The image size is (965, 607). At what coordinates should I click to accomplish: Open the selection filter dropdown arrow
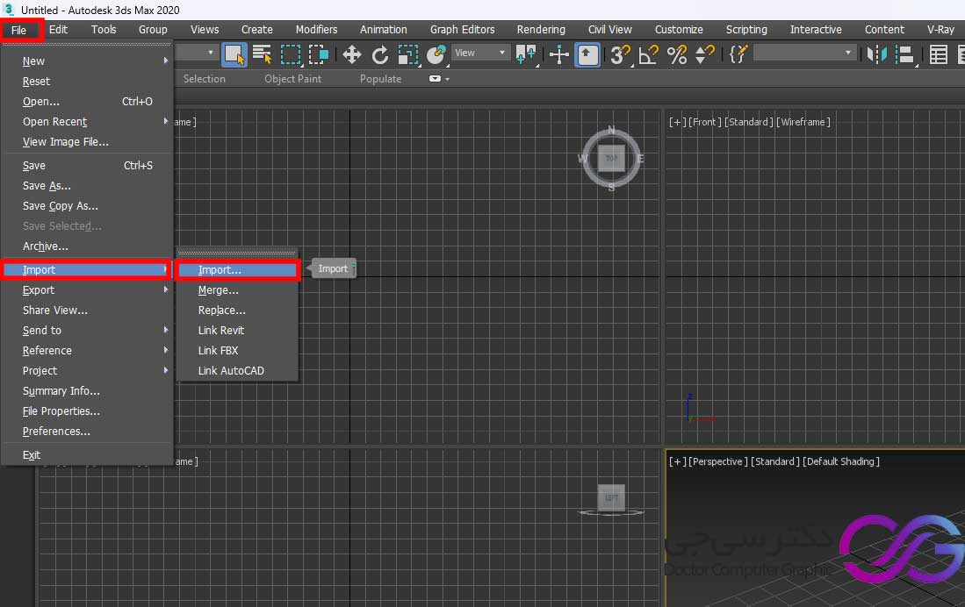coord(211,53)
